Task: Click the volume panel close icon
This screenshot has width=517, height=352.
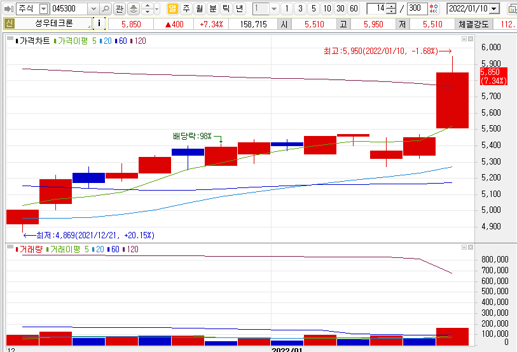Action: click(x=471, y=247)
